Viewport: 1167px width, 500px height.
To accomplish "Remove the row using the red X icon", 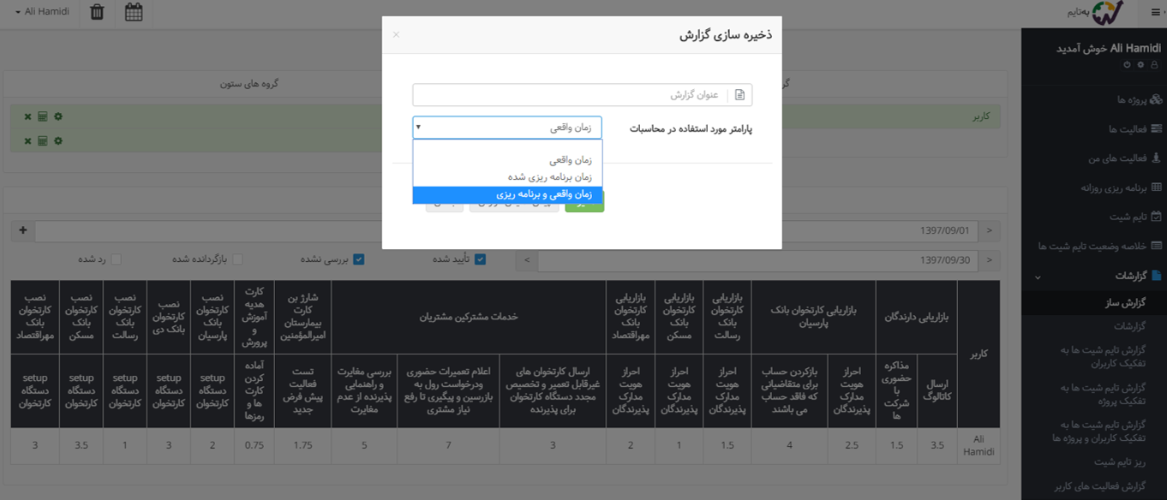I will (x=27, y=116).
